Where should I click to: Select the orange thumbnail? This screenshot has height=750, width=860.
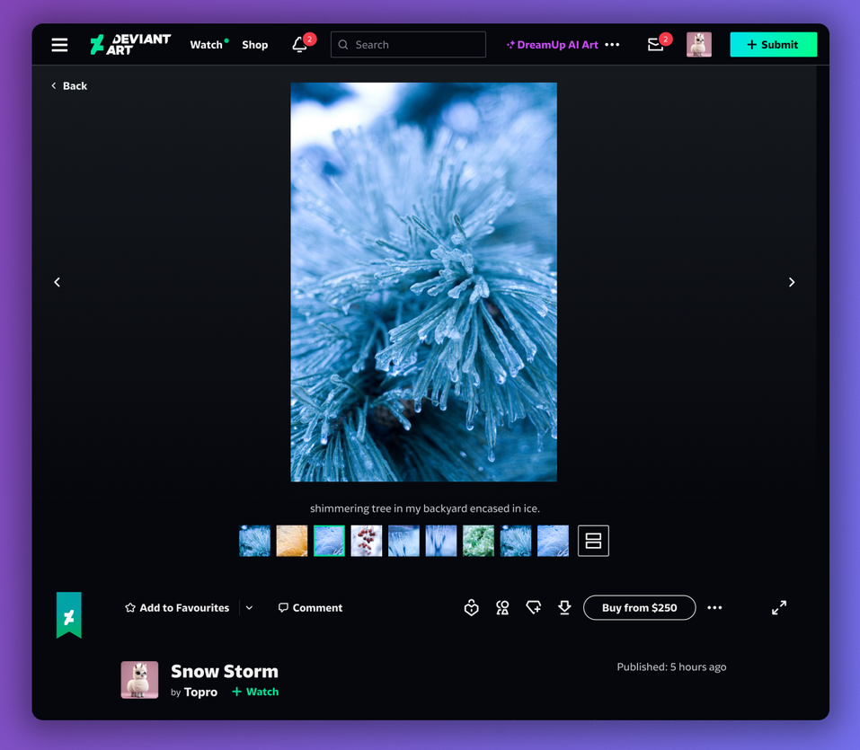[292, 541]
